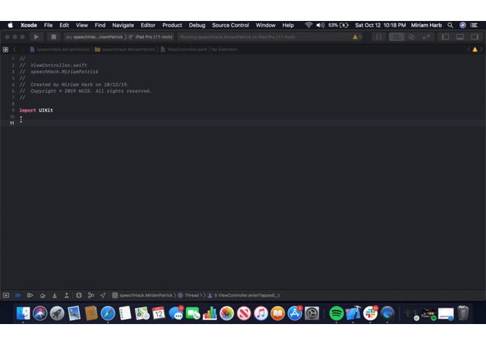Step into in the debug bar

coord(55,295)
